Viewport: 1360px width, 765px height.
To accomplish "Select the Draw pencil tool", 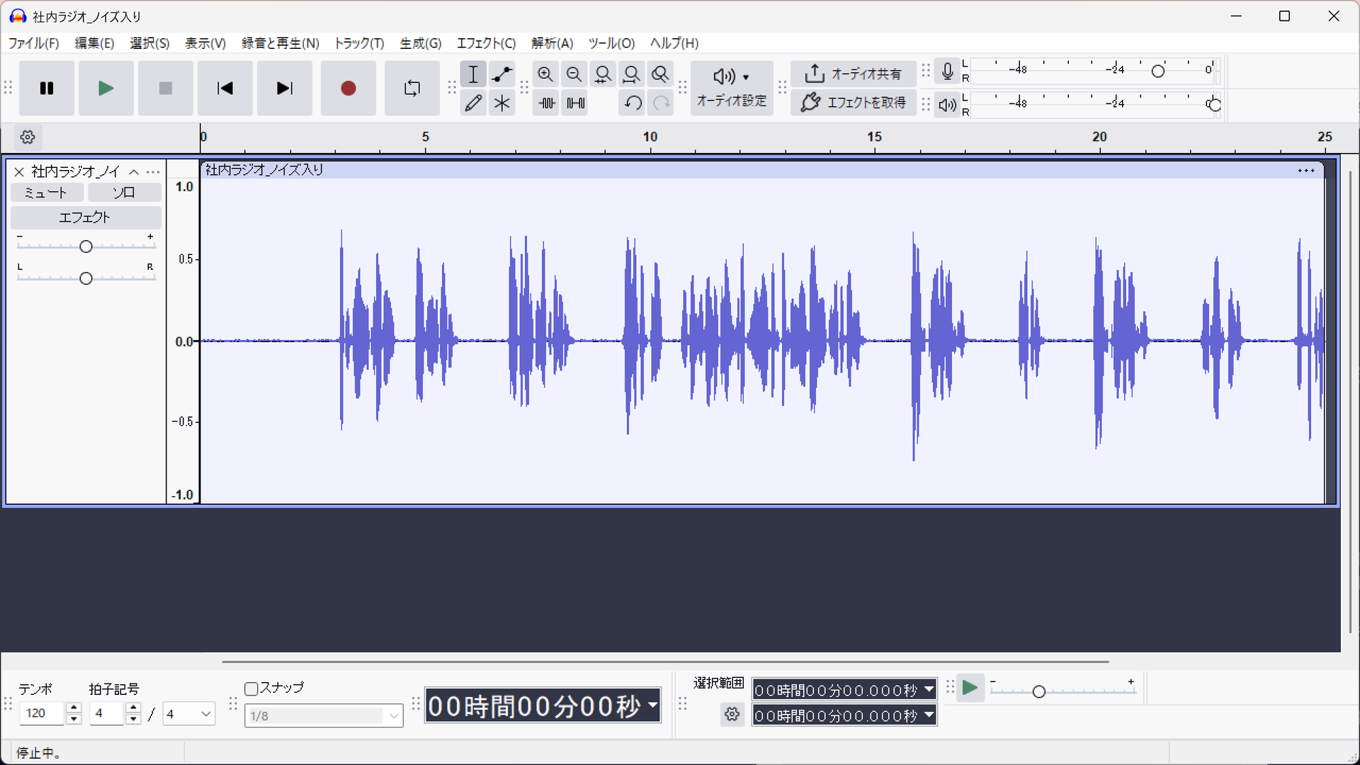I will tap(473, 103).
